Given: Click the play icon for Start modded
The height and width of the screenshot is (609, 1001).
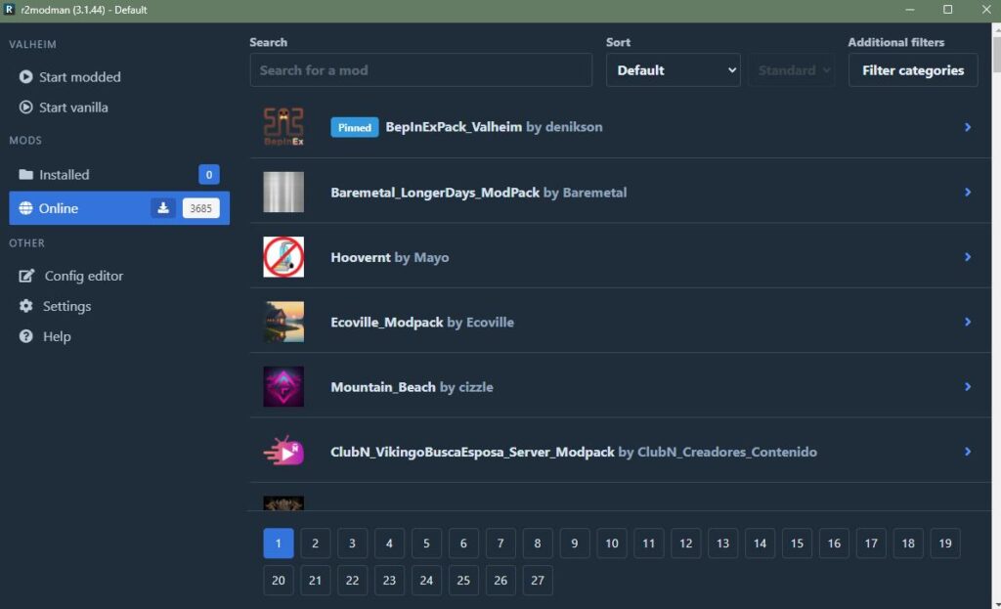Looking at the screenshot, I should pyautogui.click(x=26, y=77).
